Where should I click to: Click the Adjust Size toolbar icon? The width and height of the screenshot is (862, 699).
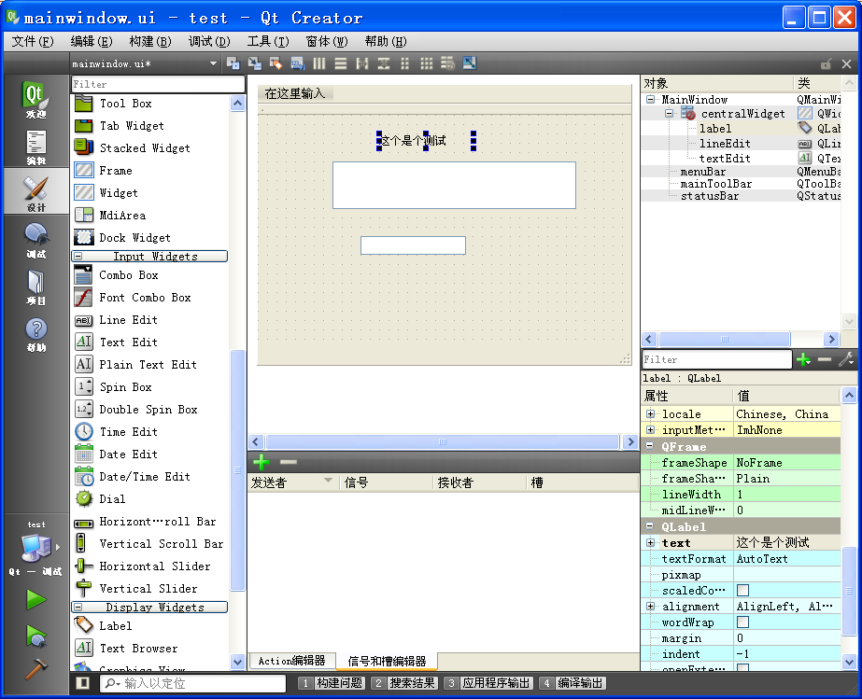point(470,63)
